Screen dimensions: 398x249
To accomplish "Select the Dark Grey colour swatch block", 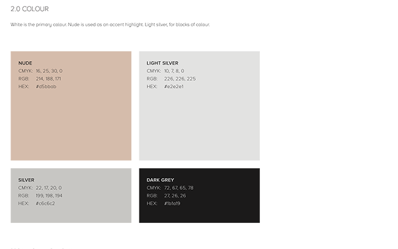I will (199, 212).
